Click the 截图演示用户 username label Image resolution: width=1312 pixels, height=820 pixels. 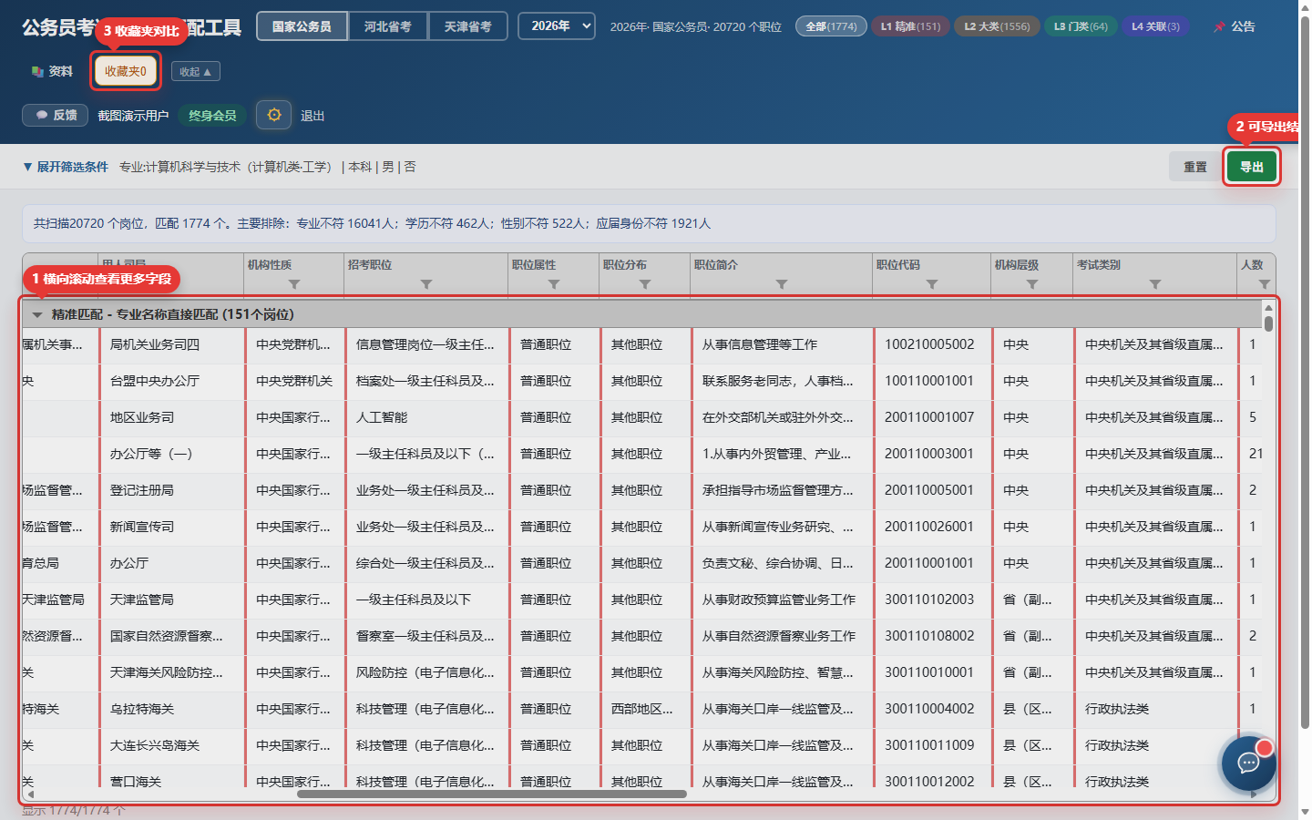[133, 116]
